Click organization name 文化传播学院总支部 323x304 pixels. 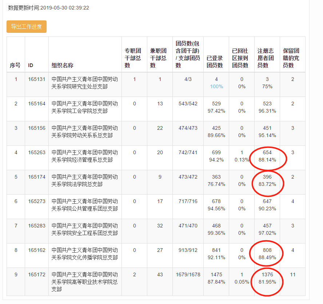(84, 254)
